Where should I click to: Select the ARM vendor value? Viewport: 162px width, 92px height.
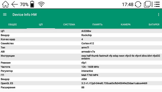pyautogui.click(x=84, y=79)
